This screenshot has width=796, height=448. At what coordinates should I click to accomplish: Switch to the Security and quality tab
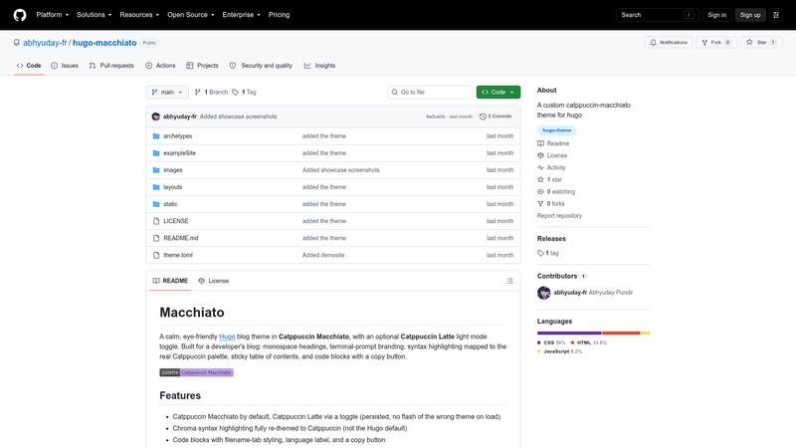pyautogui.click(x=261, y=66)
